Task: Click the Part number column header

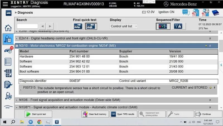Action: (x=79, y=51)
